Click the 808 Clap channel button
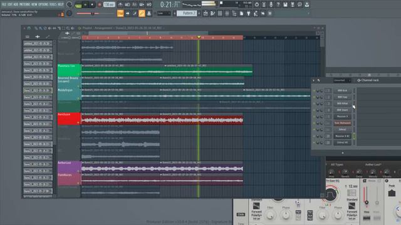 coord(342,97)
